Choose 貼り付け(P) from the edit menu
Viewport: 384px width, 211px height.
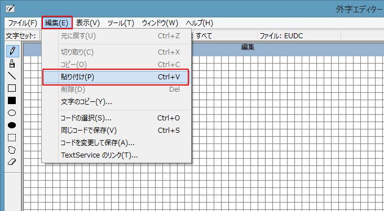[116, 77]
